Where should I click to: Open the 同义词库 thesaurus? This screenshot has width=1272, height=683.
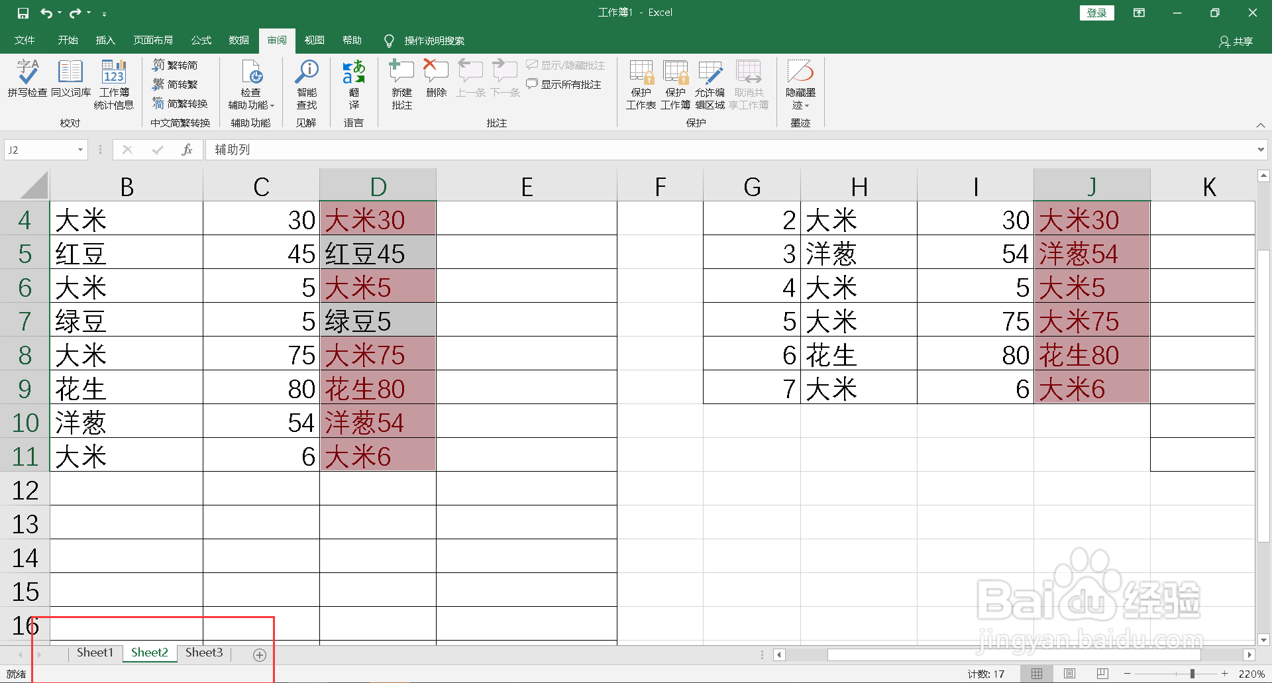(x=70, y=83)
